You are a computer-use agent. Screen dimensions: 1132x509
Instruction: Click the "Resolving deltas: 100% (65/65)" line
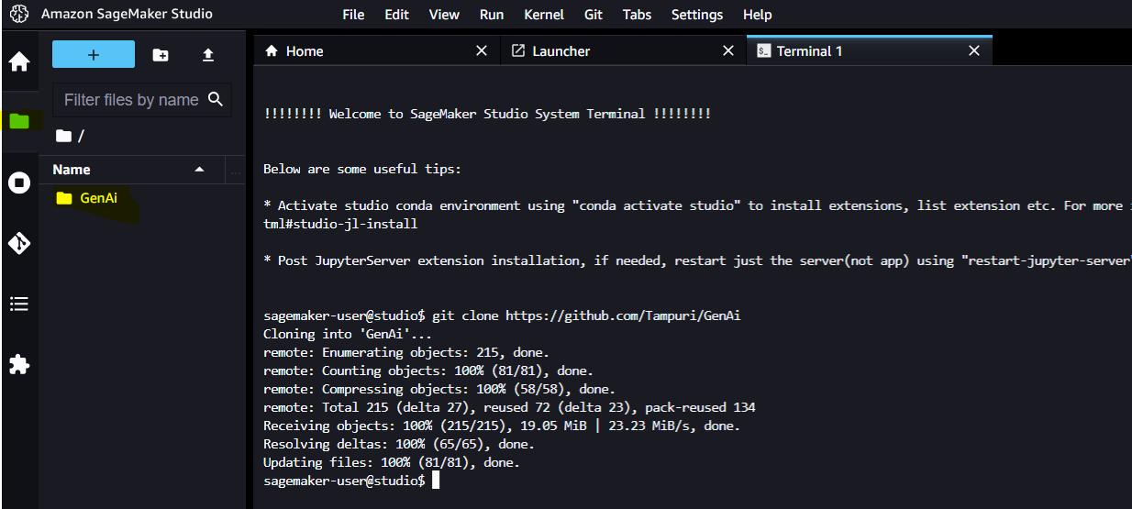(399, 444)
